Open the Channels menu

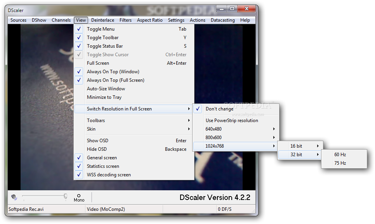[x=61, y=20]
